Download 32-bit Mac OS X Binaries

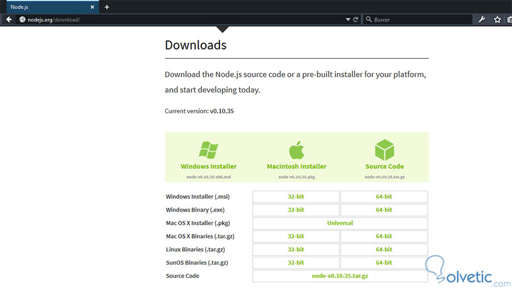pos(296,236)
